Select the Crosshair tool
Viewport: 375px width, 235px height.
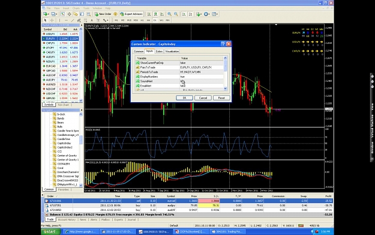click(x=52, y=20)
